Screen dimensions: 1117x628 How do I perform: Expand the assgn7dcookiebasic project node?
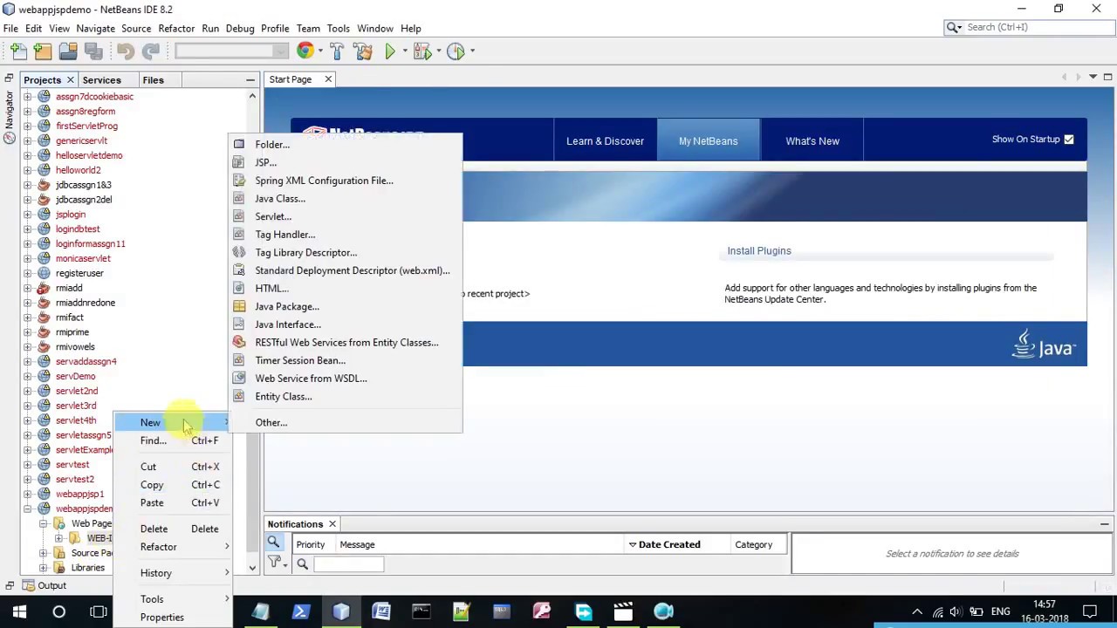(27, 97)
